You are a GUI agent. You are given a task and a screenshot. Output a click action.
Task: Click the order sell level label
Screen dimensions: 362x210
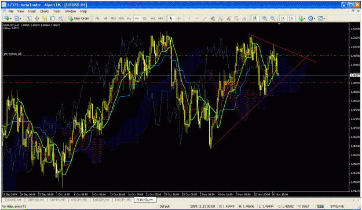[13, 54]
